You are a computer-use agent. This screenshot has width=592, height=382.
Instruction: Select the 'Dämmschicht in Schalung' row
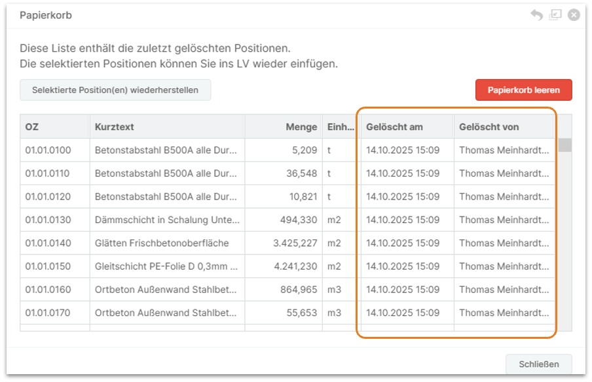167,220
